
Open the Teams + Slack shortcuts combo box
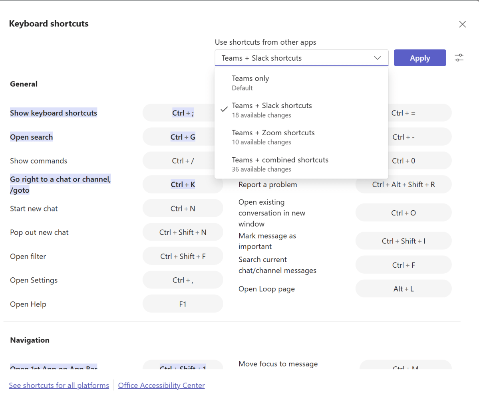302,57
